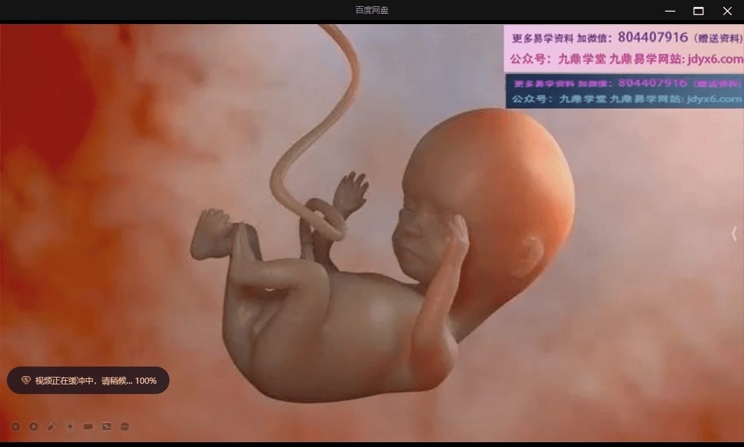Click the 百度网盘 title in title bar
Screen dimensions: 744x447
point(372,10)
